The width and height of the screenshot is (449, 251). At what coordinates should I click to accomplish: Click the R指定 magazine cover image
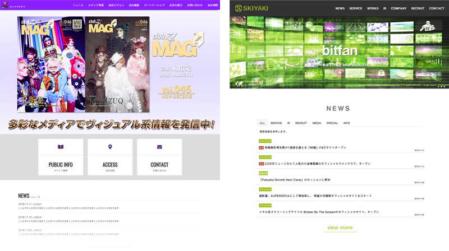(51, 64)
